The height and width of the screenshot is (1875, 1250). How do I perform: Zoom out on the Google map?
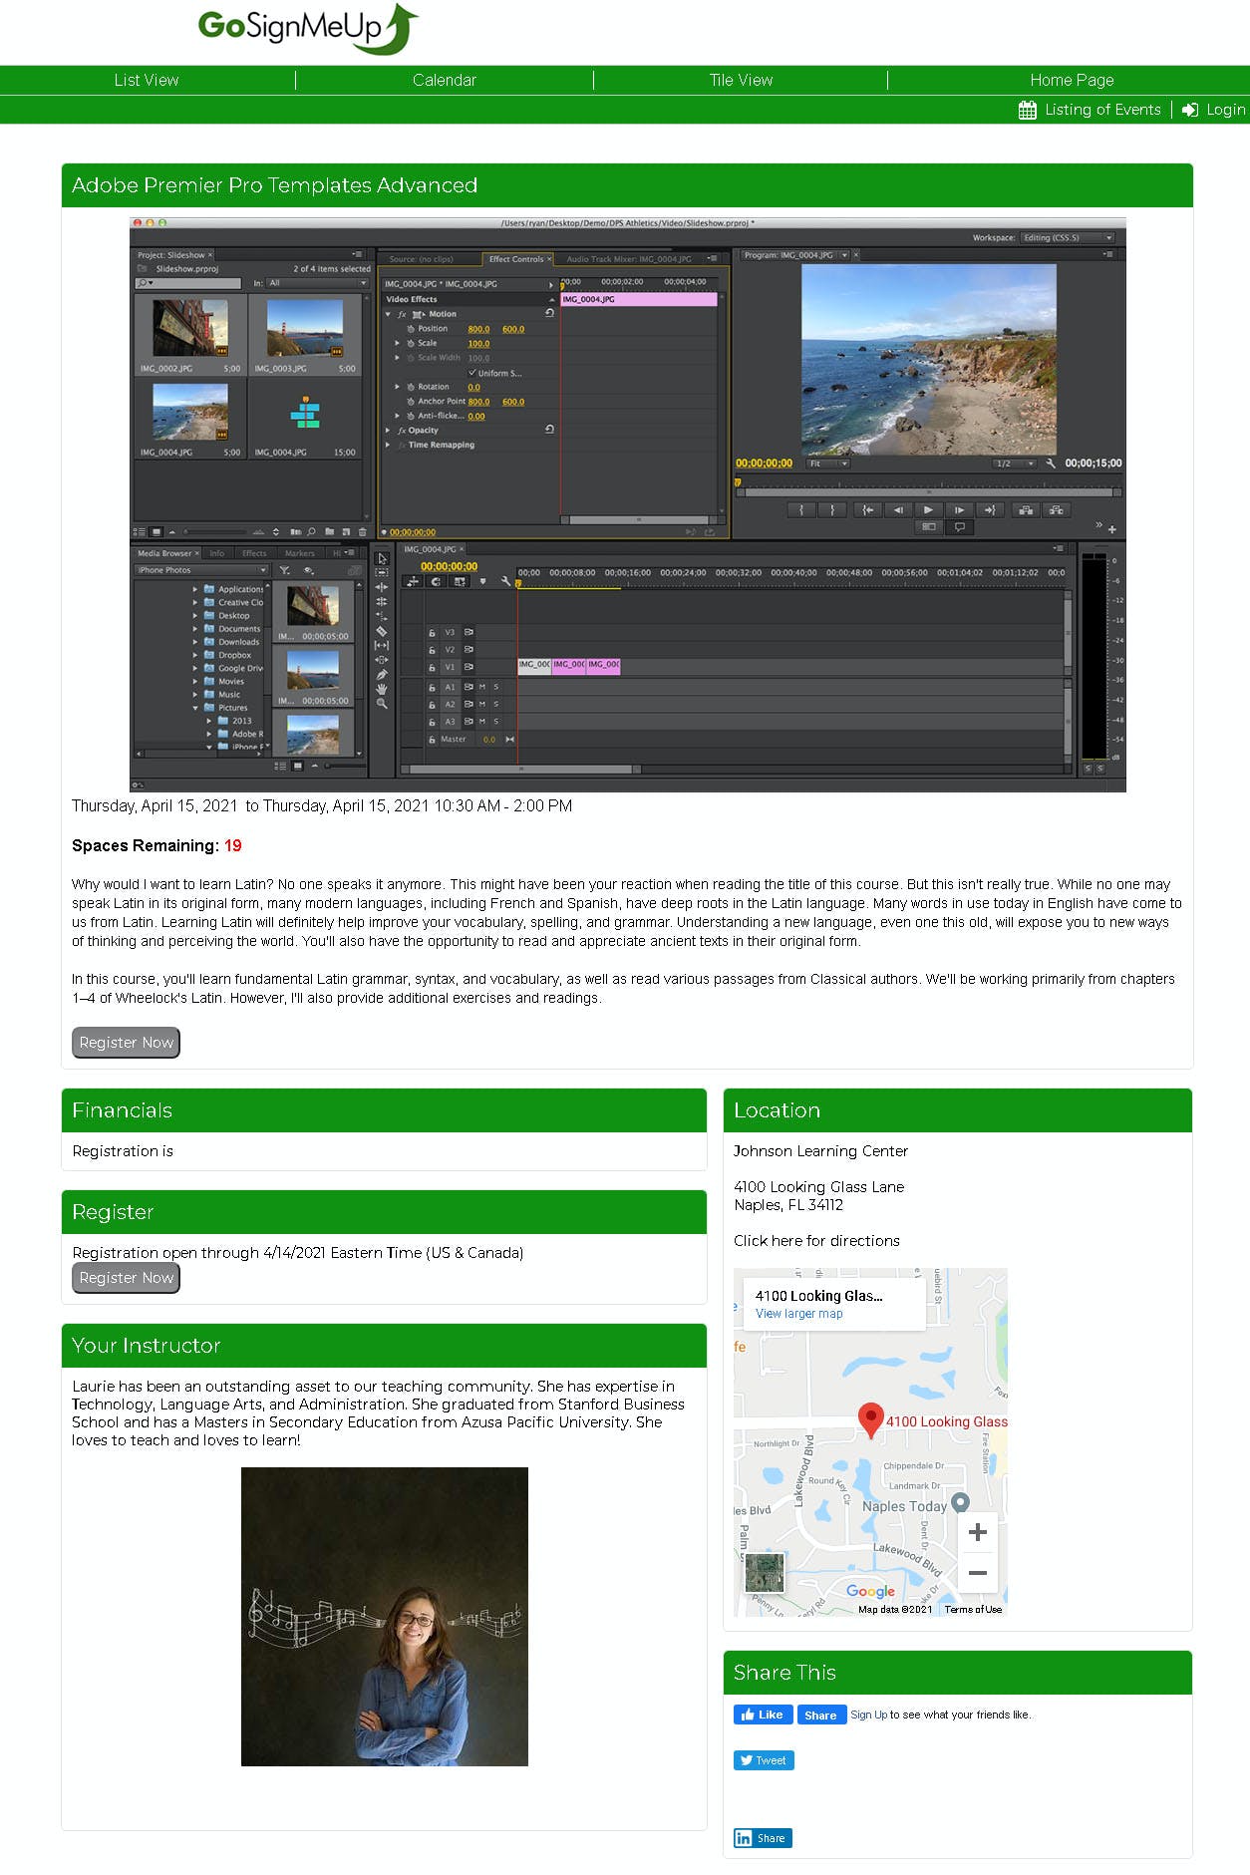978,1573
